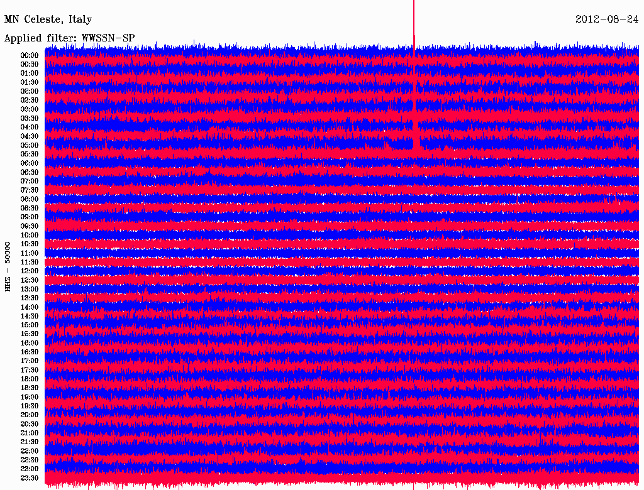Select the 03:00 time label

click(x=30, y=109)
